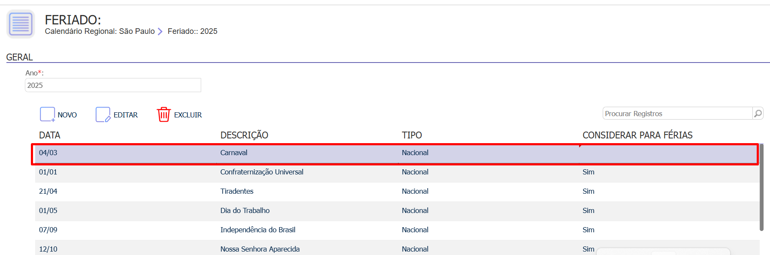Select the Independência do Brasil row
The height and width of the screenshot is (255, 770).
pos(397,230)
